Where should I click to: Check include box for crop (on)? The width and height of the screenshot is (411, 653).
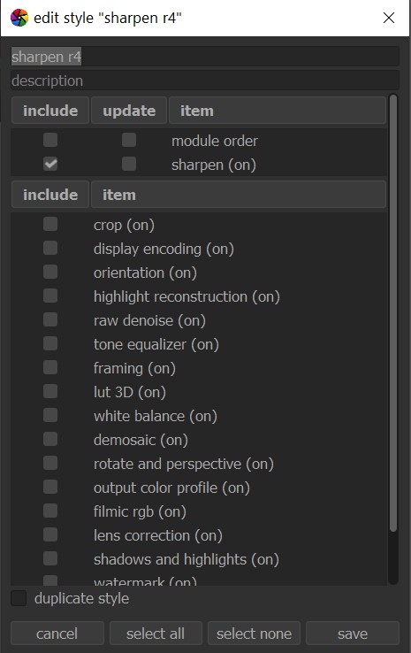[50, 225]
